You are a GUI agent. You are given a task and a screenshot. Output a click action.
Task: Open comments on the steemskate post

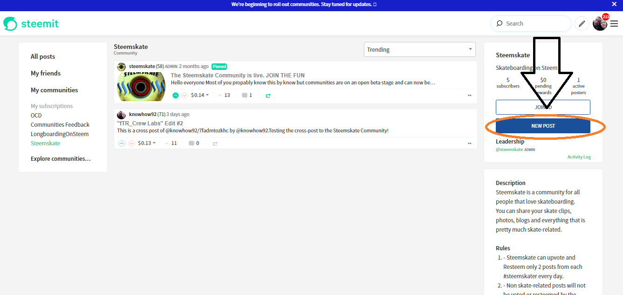pos(247,95)
